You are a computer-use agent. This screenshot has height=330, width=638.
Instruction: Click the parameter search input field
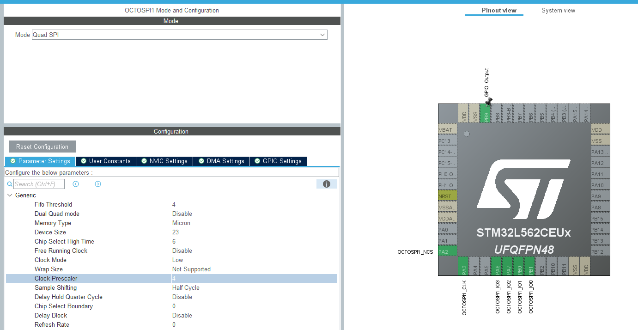point(39,184)
